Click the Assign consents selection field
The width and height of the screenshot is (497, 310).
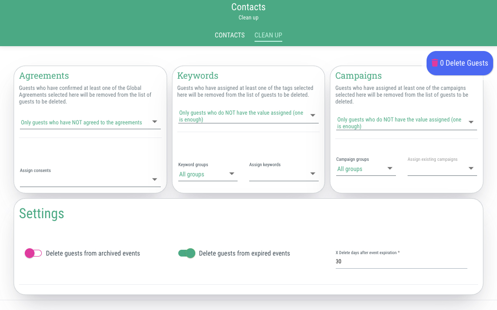pyautogui.click(x=90, y=180)
